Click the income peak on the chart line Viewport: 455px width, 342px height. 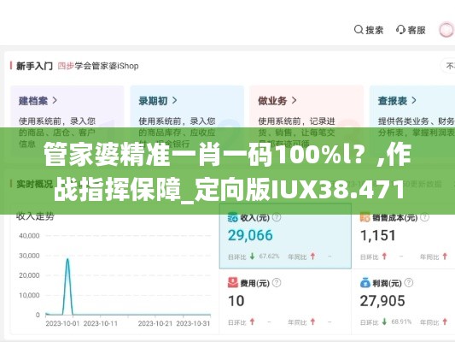tap(67, 259)
